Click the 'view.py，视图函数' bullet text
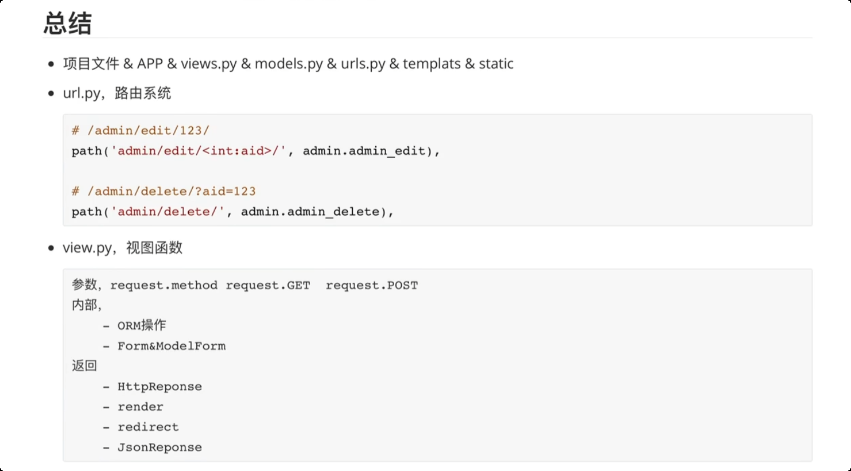 tap(123, 248)
